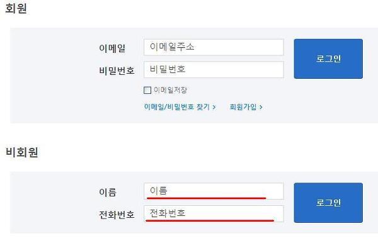This screenshot has width=378, height=243.
Task: Click the 로그인 button in the 회원 section
Action: (328, 59)
